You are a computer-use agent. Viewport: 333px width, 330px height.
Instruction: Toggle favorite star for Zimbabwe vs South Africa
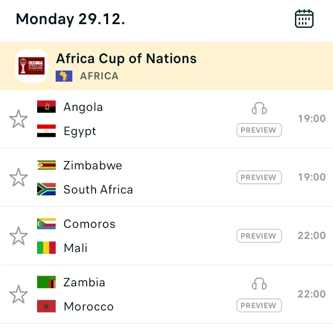coord(19,177)
